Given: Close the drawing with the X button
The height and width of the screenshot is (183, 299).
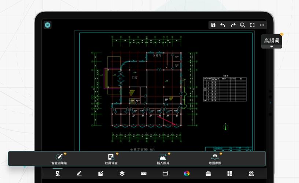Looking at the screenshot, I should (48, 25).
